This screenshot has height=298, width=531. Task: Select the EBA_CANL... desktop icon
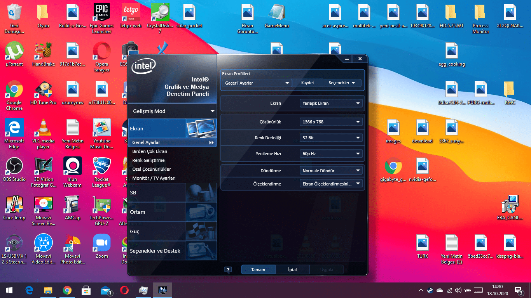510,208
